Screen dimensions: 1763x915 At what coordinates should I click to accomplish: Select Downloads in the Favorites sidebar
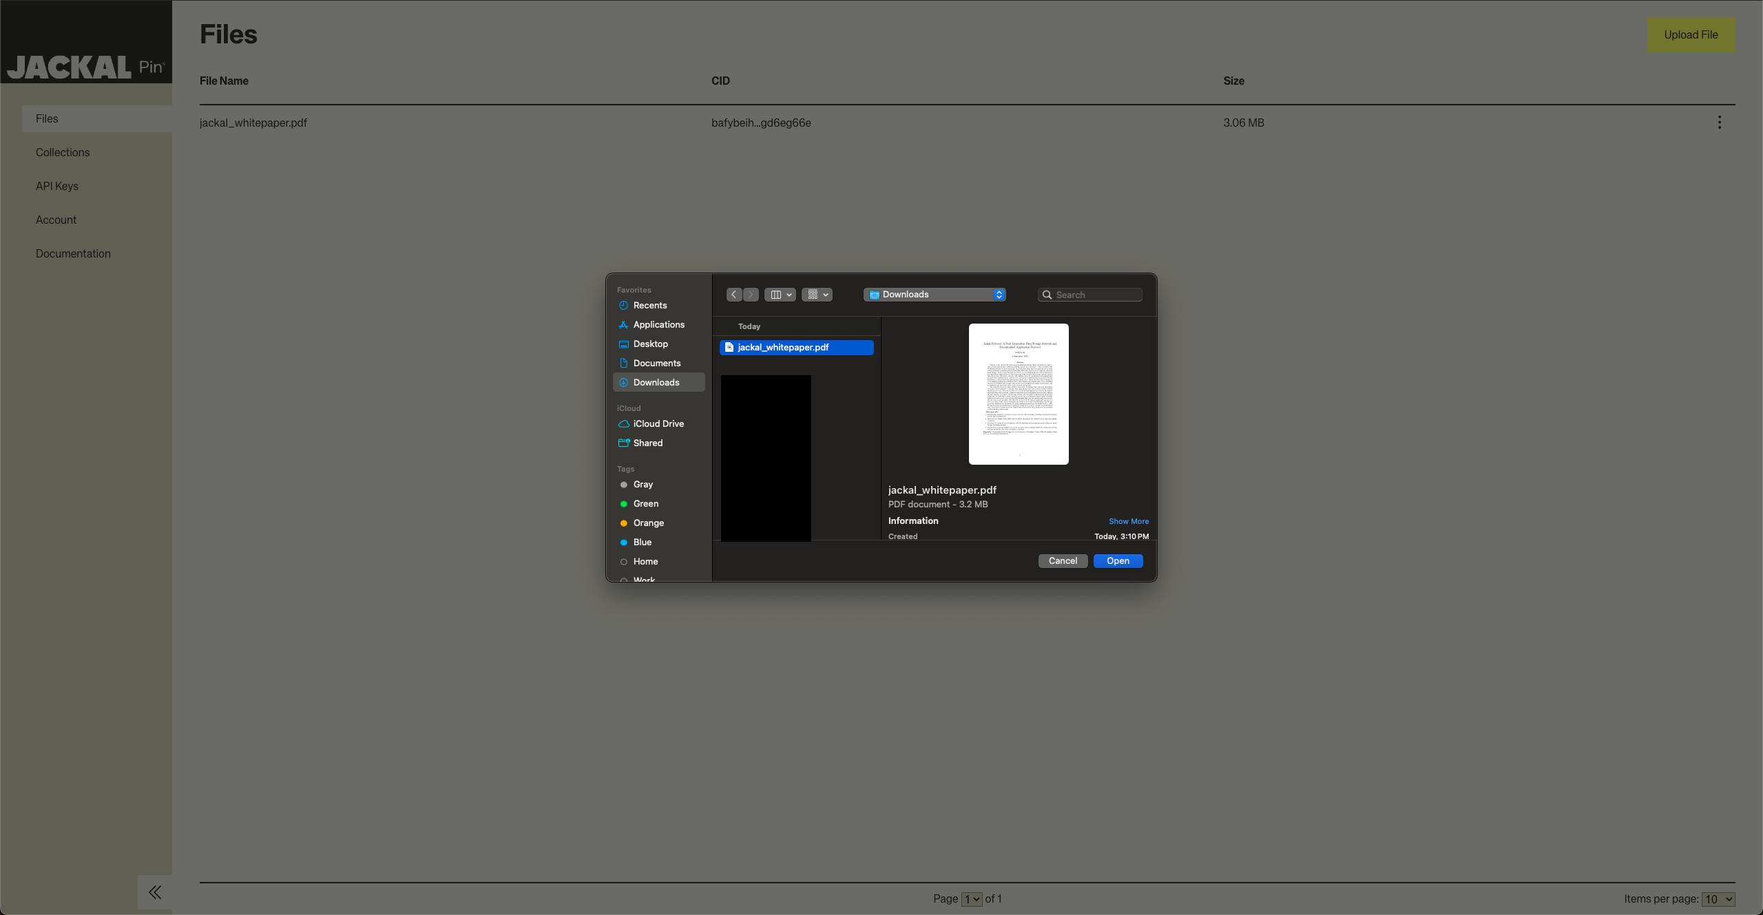point(658,382)
